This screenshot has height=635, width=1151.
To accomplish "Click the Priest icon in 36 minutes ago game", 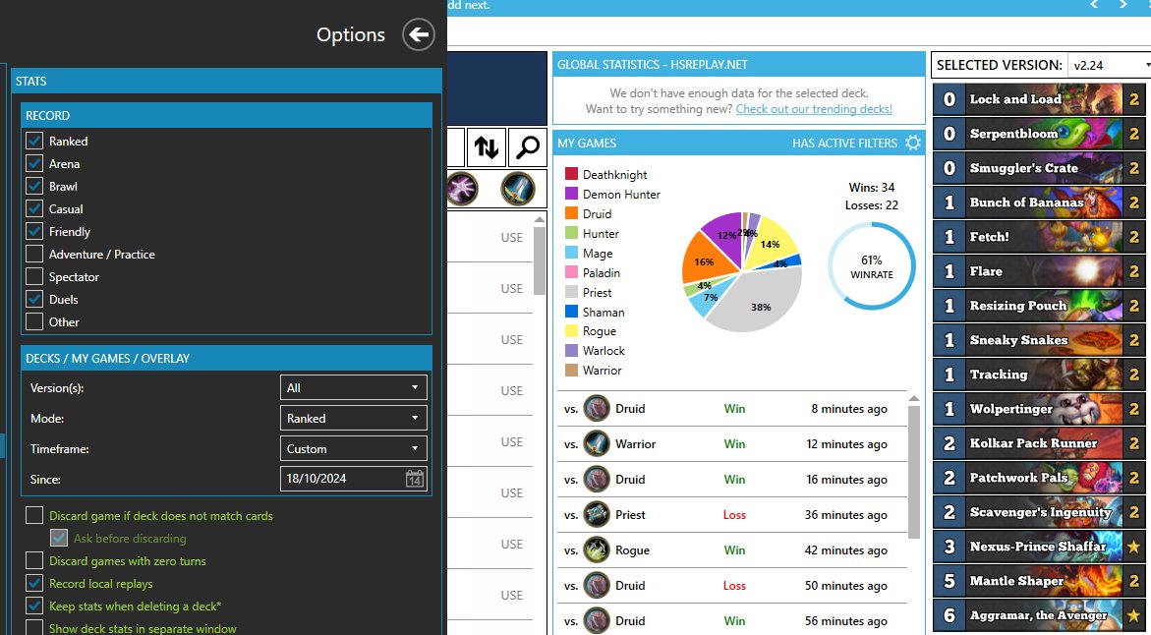I will coord(596,515).
